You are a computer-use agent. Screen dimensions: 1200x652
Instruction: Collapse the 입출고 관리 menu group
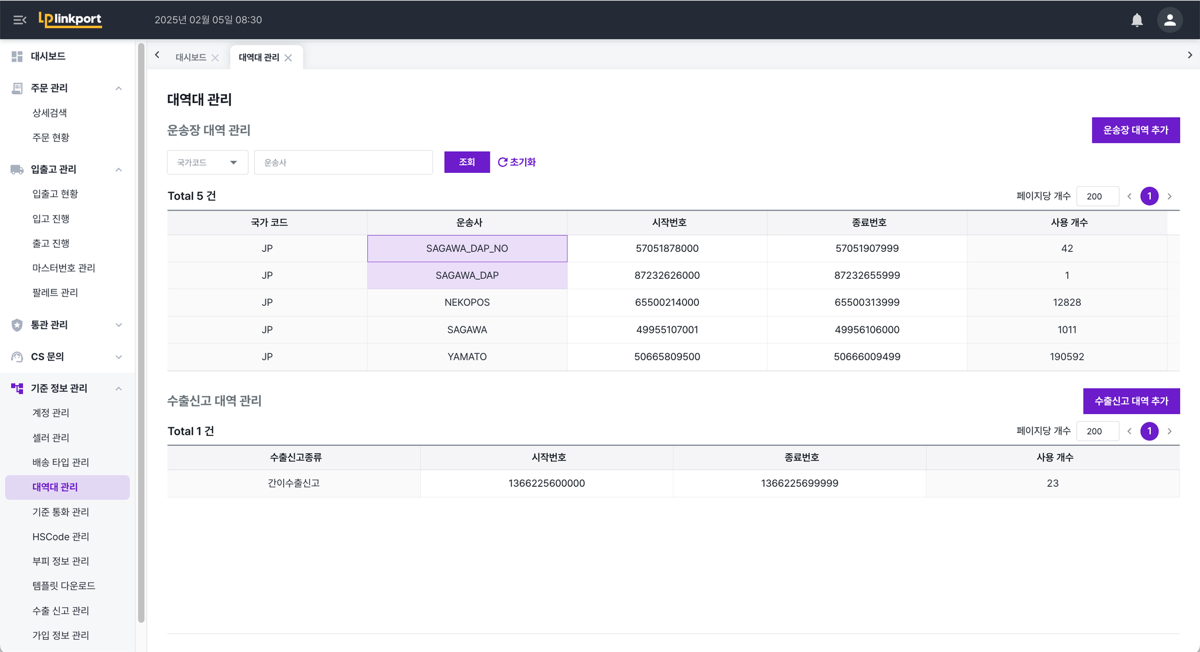tap(118, 170)
